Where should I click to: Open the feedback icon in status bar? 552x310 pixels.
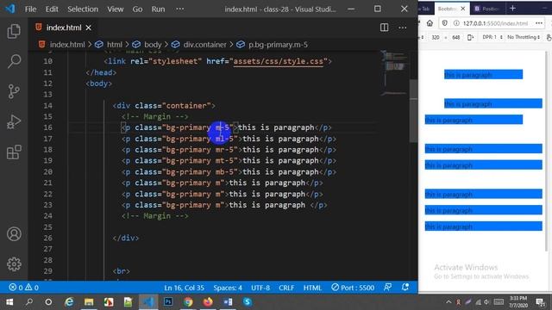pos(387,288)
